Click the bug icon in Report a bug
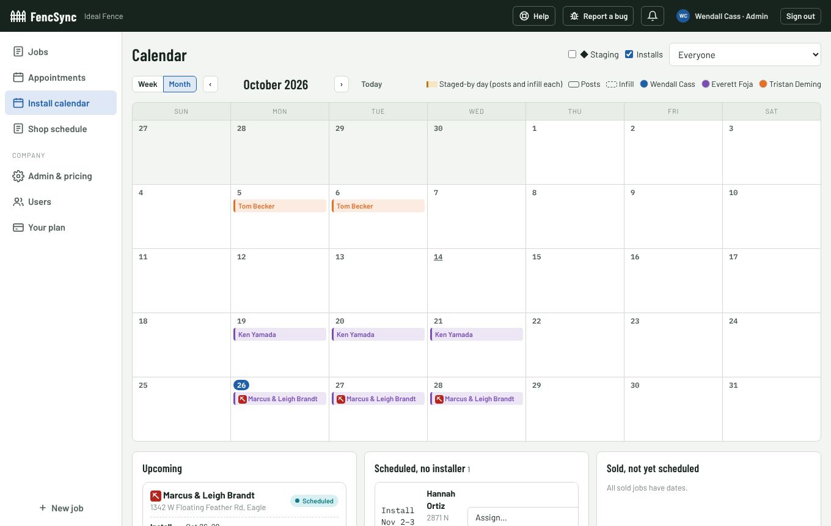Viewport: 831px width, 526px height. (x=574, y=16)
